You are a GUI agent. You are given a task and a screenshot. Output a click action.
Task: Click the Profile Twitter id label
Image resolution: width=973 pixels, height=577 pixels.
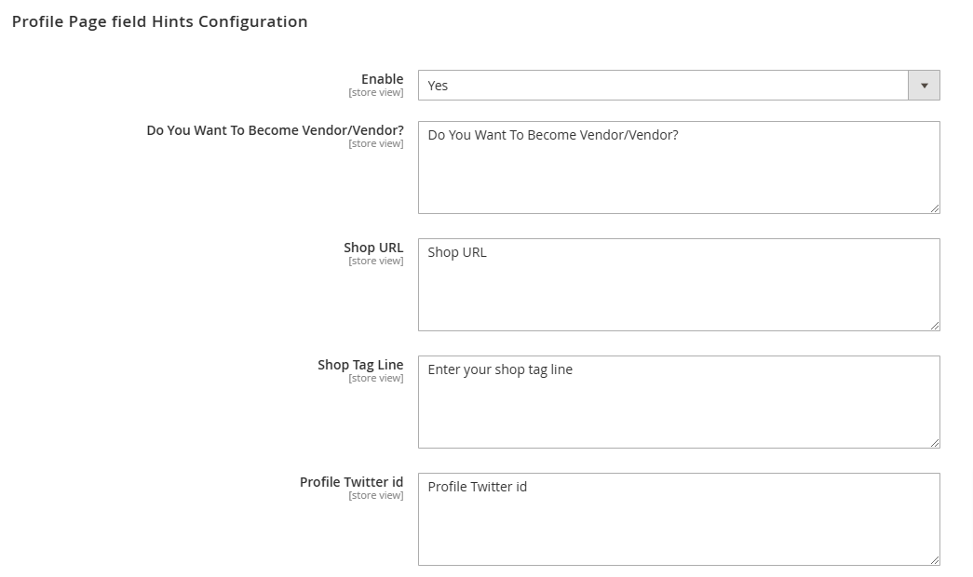click(351, 481)
